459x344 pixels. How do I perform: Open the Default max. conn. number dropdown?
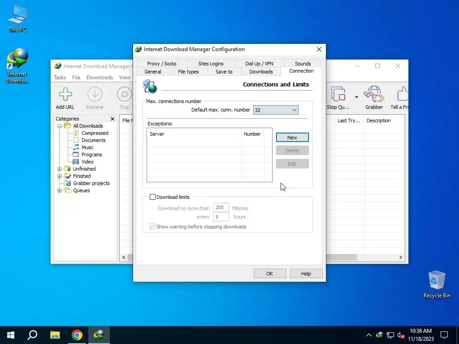pos(276,110)
